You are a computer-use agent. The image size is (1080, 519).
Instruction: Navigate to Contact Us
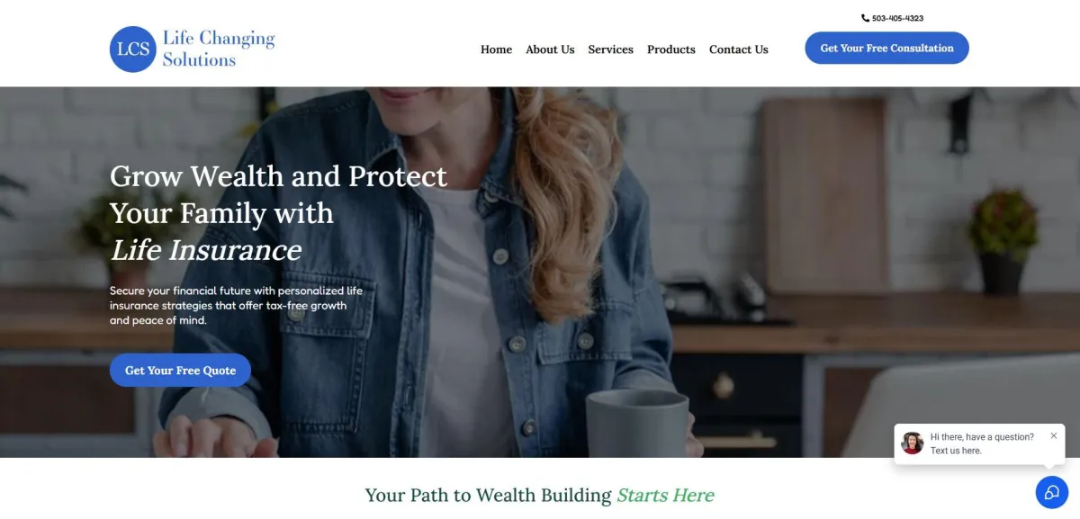click(x=739, y=49)
